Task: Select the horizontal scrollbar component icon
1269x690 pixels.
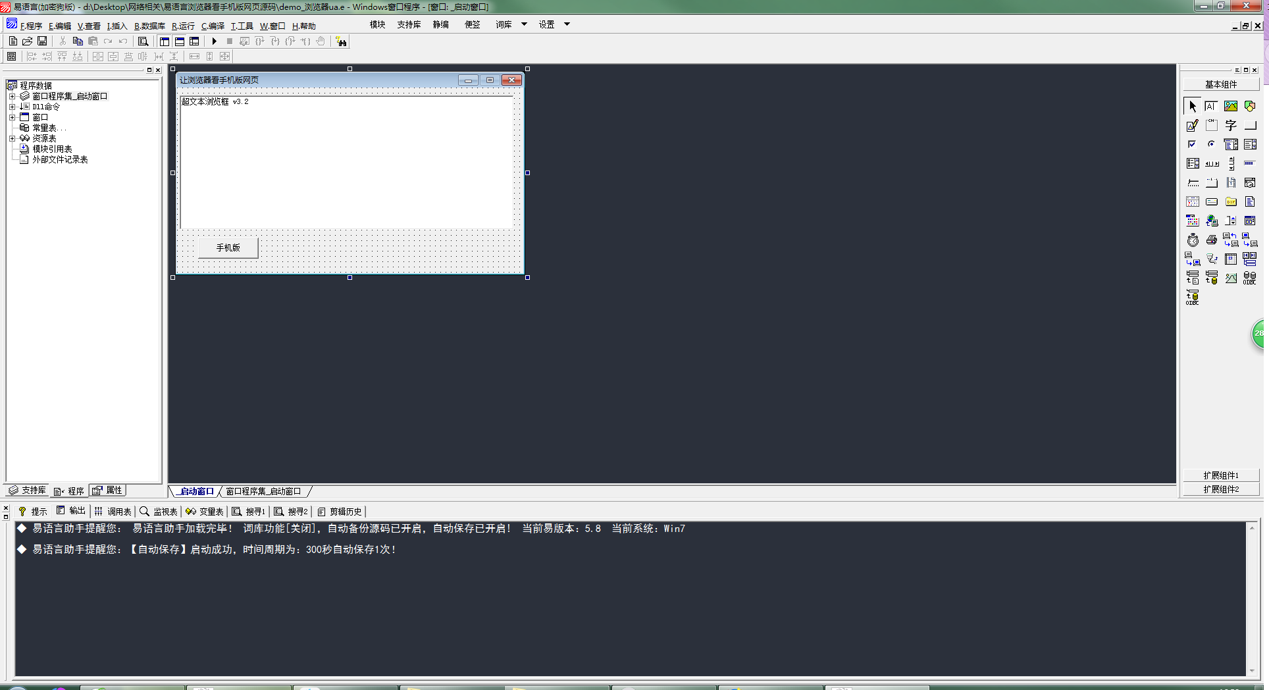Action: (1212, 163)
